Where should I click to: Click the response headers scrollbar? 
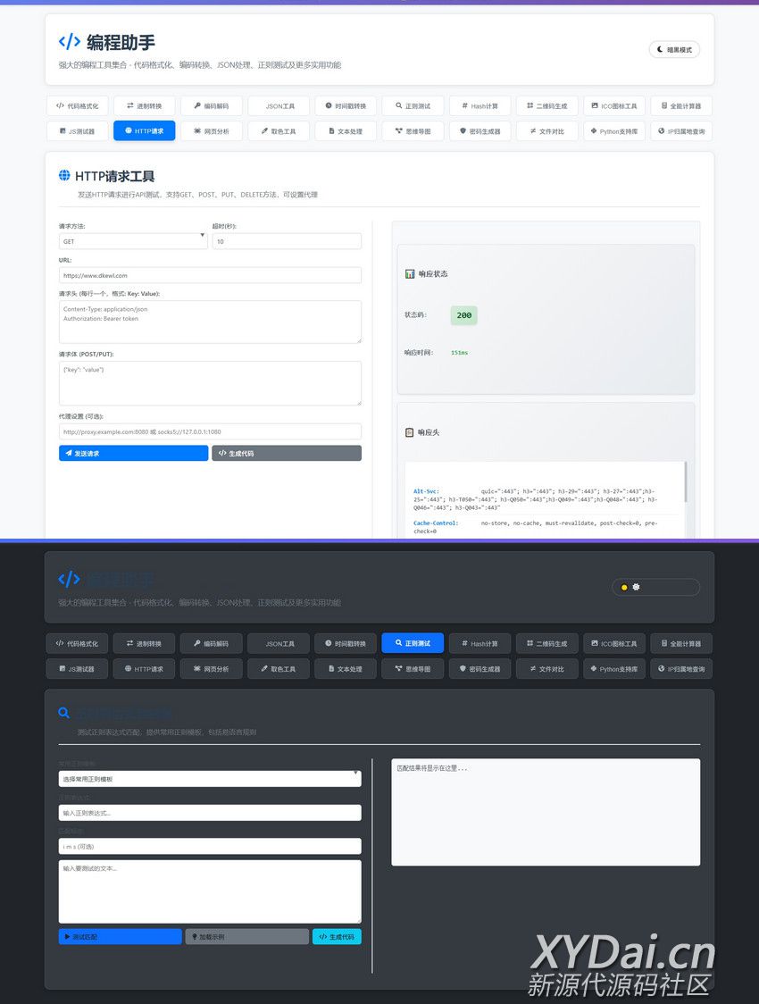(686, 482)
